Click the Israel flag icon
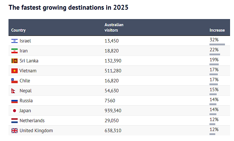Viewport: 234px width, 141px height. tap(14, 41)
